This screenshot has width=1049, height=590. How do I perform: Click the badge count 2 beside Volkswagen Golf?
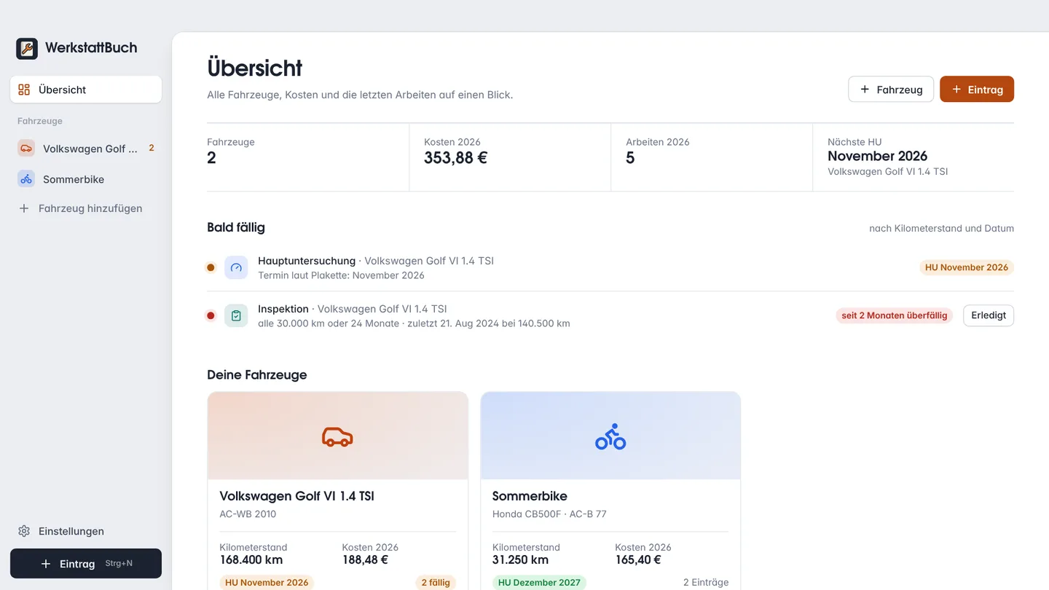click(152, 148)
